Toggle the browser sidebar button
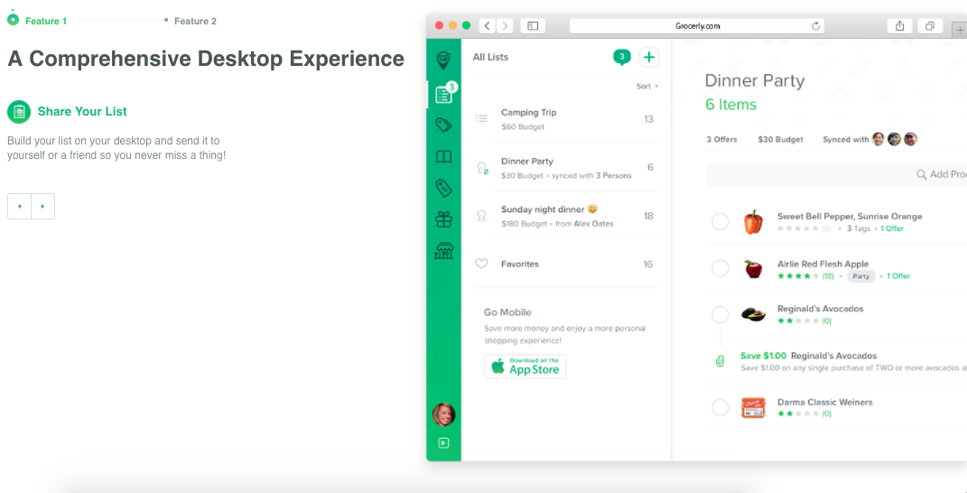Viewport: 967px width, 493px height. (x=533, y=26)
